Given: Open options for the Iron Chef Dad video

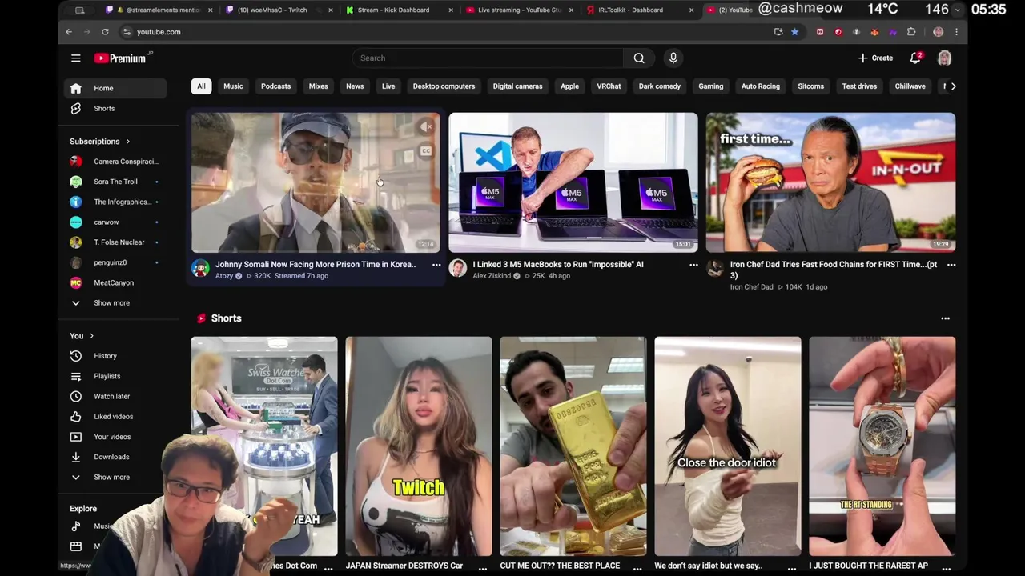Looking at the screenshot, I should click(x=951, y=265).
